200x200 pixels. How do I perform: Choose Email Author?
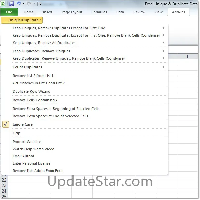[x=89, y=156]
